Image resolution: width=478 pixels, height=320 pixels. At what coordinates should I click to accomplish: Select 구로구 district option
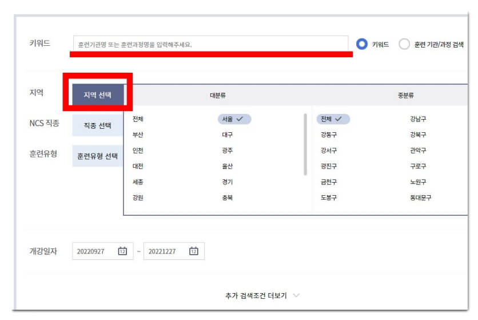[x=419, y=166]
